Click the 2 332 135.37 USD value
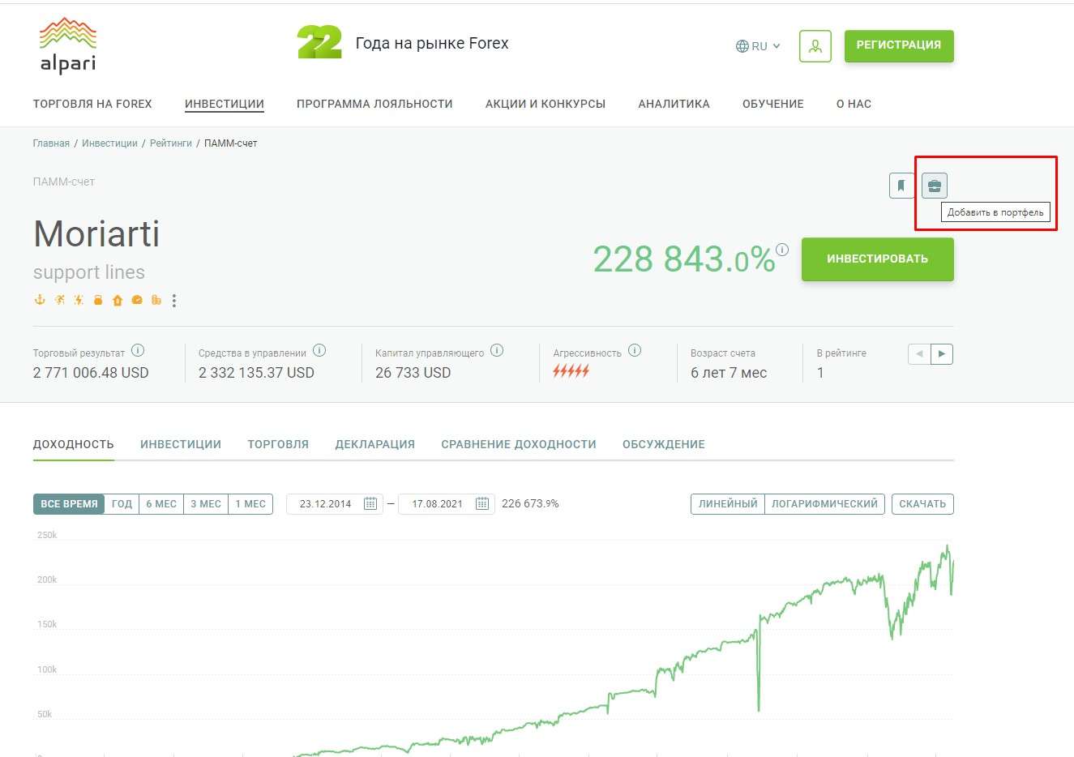This screenshot has width=1074, height=757. click(256, 373)
